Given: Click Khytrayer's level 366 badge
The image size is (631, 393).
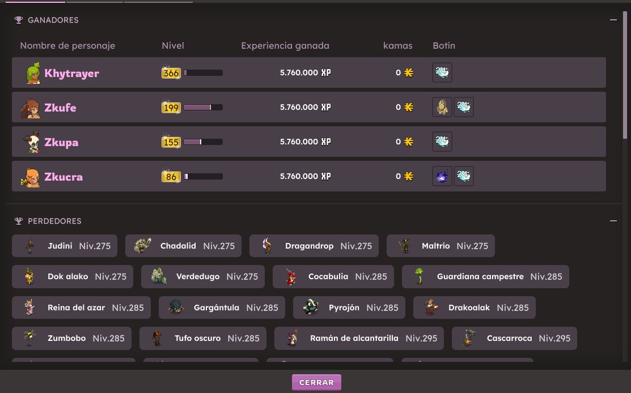Looking at the screenshot, I should coord(171,72).
